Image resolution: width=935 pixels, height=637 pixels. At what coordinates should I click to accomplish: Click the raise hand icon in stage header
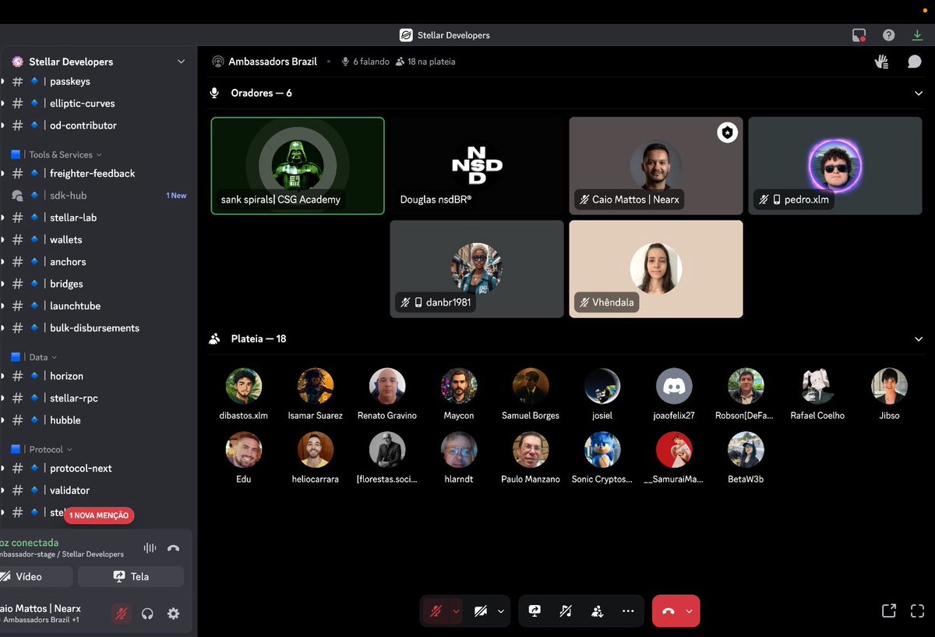coord(882,62)
